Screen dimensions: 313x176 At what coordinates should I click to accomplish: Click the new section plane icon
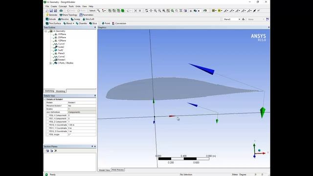coord(47,151)
